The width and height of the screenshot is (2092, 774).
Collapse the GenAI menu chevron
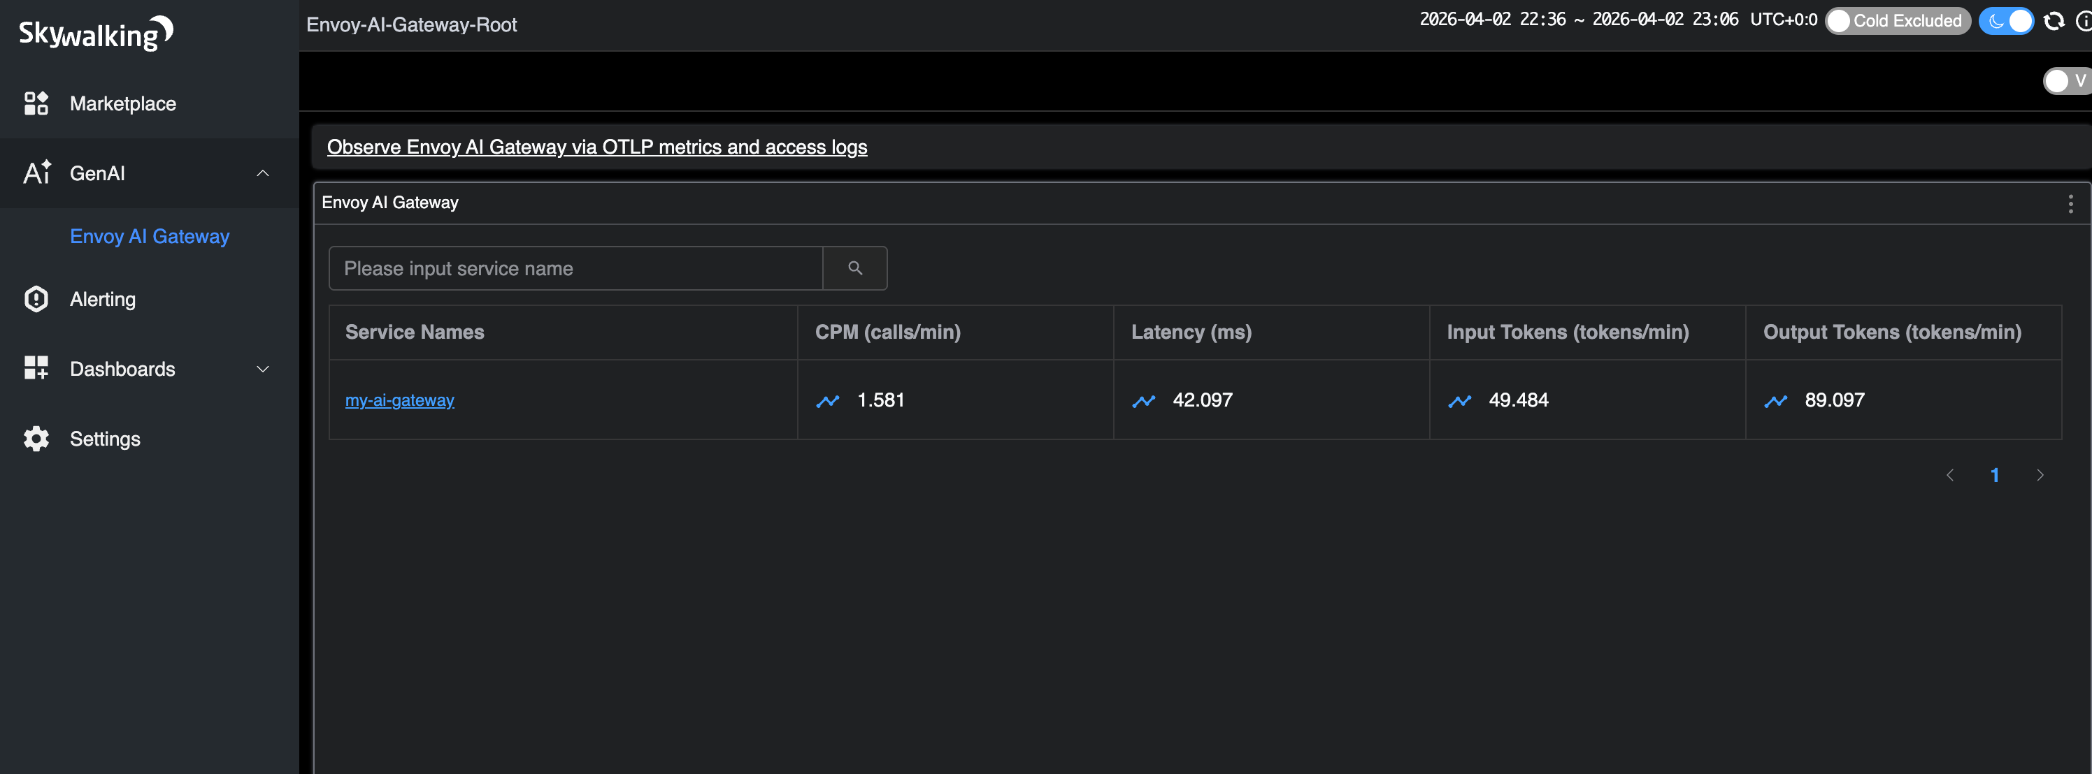click(262, 173)
